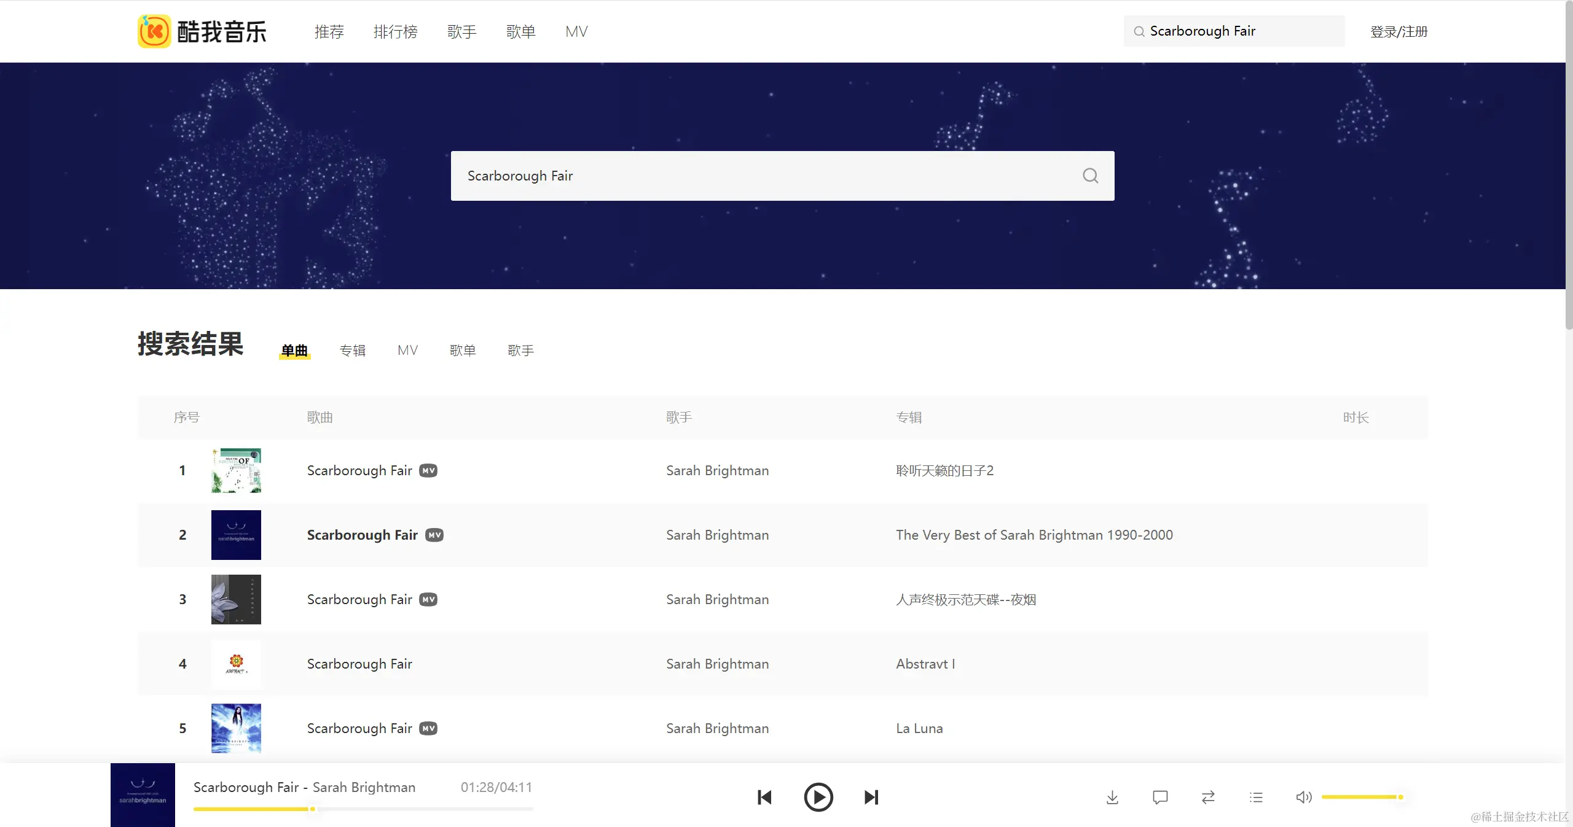
Task: Open comments via speech bubble icon
Action: coord(1160,797)
